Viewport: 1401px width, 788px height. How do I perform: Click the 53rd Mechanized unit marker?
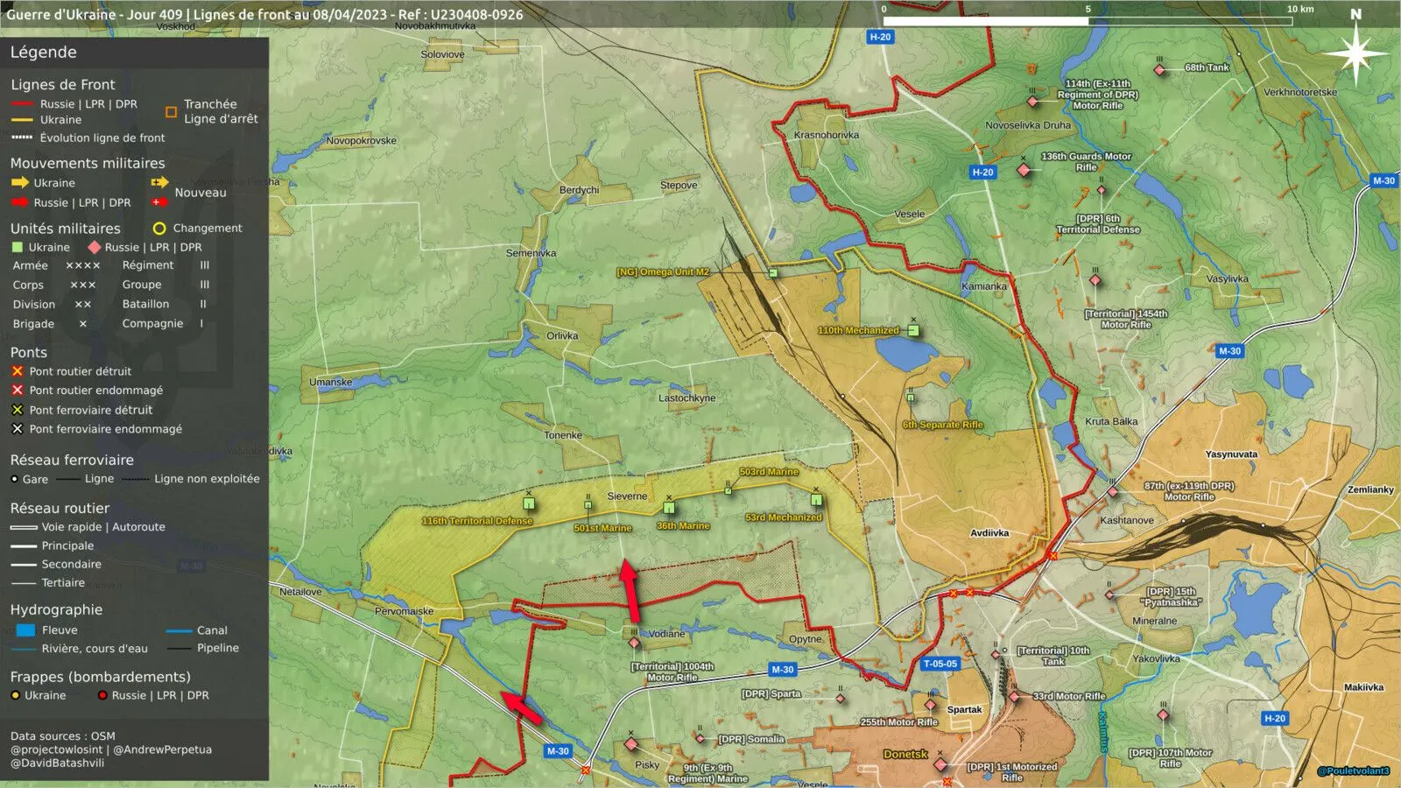(x=816, y=500)
